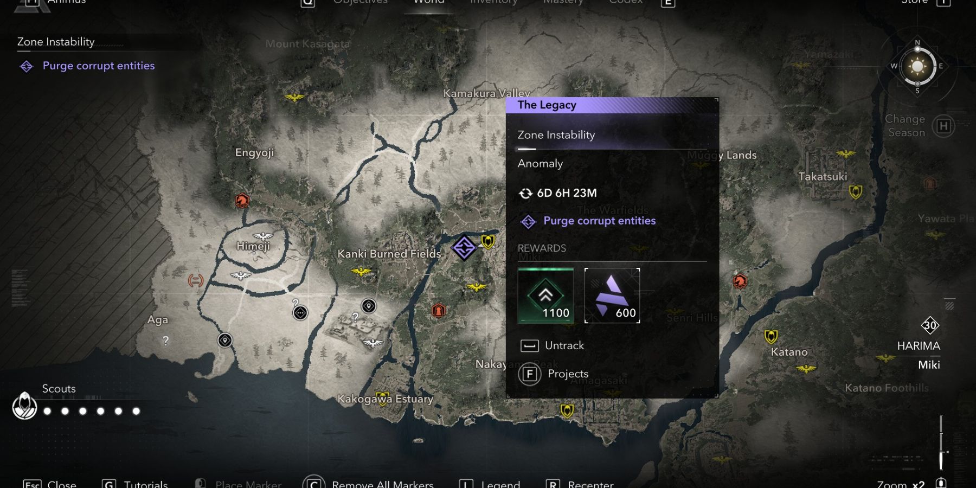Select the yellow shield icon near Takatsuki
Viewport: 976px width, 488px height.
[x=856, y=192]
